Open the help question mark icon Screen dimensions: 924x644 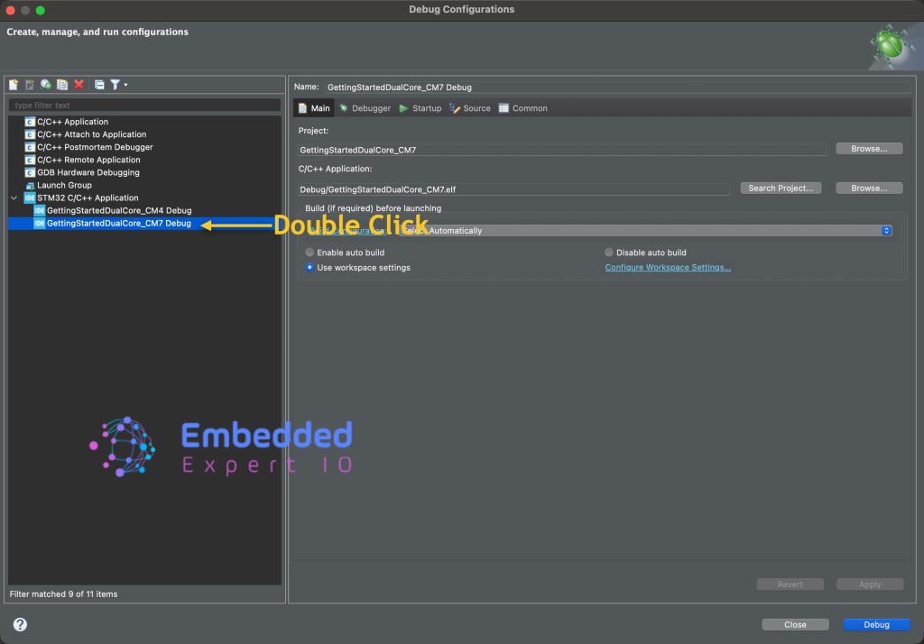(20, 624)
